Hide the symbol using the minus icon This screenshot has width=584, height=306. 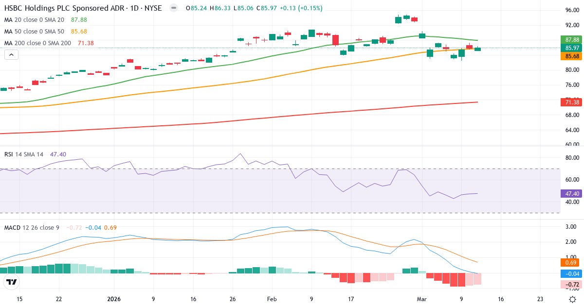[173, 8]
